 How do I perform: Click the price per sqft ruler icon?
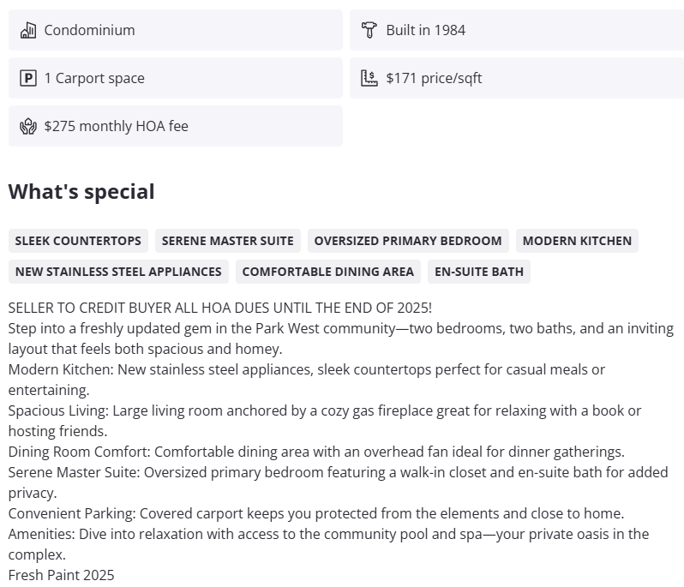(x=369, y=78)
